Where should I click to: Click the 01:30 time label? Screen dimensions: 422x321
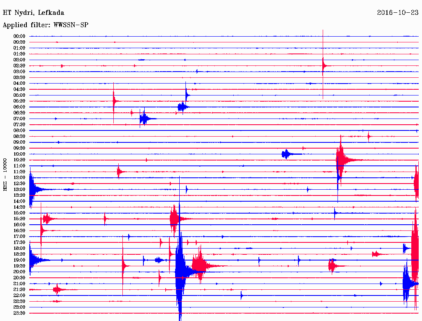click(19, 54)
